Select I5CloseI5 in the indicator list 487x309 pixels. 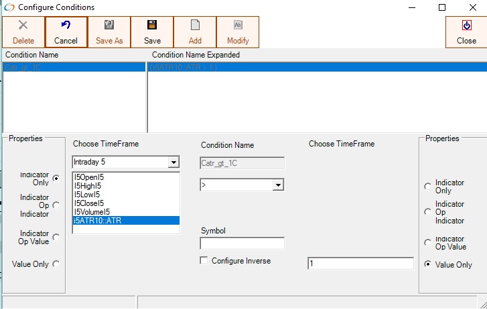89,203
